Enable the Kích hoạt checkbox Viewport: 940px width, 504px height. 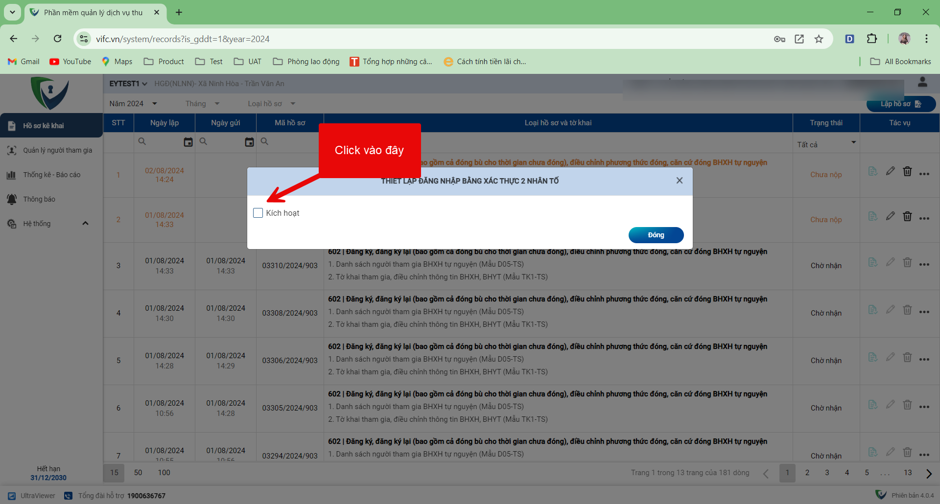click(258, 213)
